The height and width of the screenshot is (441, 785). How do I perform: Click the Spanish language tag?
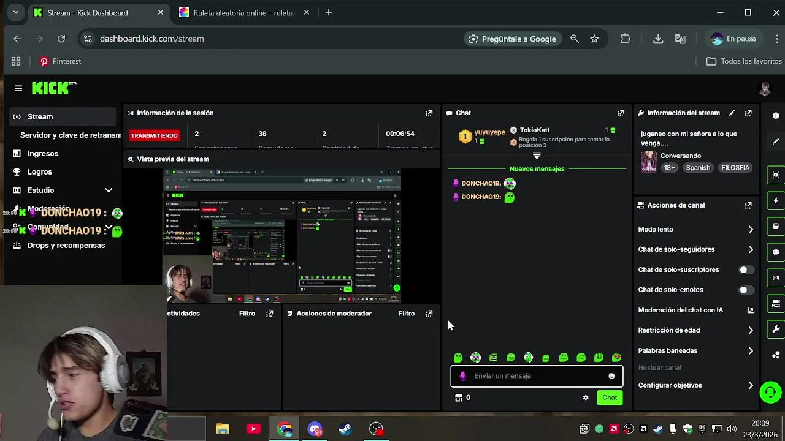(698, 168)
